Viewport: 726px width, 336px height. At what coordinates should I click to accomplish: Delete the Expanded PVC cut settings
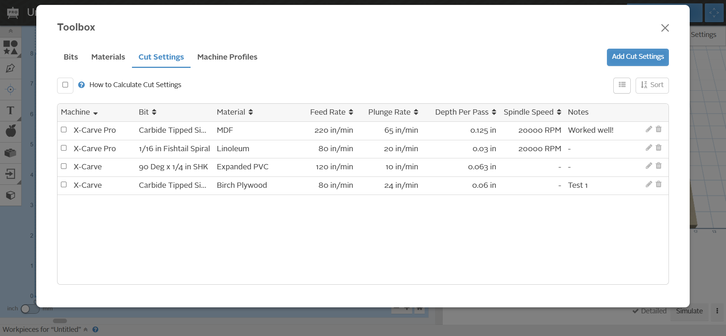(x=659, y=166)
